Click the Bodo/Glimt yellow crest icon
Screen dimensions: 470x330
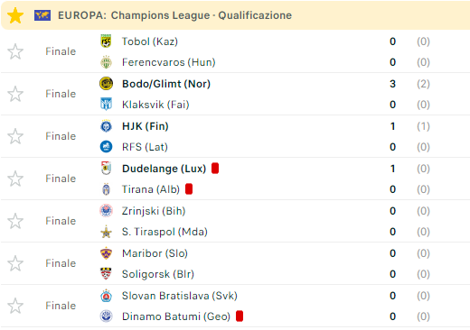click(106, 84)
